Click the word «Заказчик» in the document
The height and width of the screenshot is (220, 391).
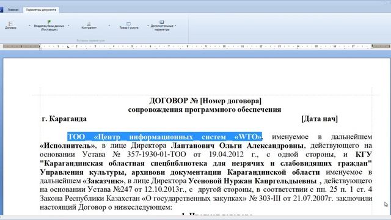(103, 181)
